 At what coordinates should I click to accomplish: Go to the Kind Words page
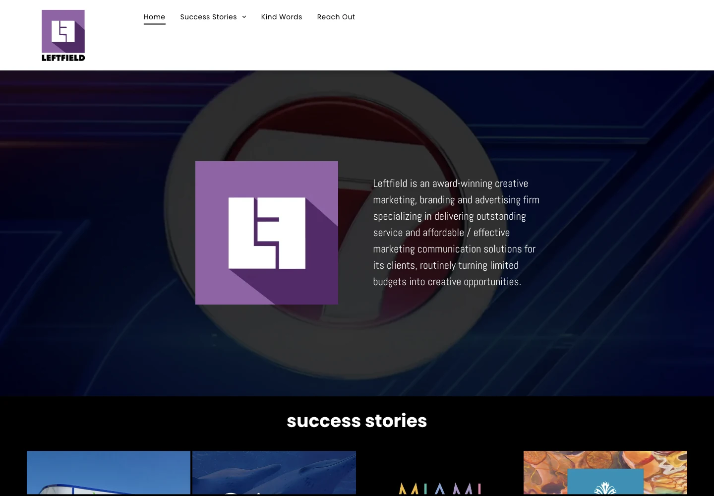tap(282, 17)
